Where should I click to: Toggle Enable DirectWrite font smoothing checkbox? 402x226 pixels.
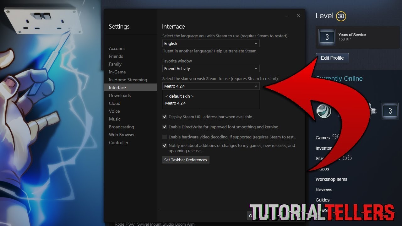point(165,127)
